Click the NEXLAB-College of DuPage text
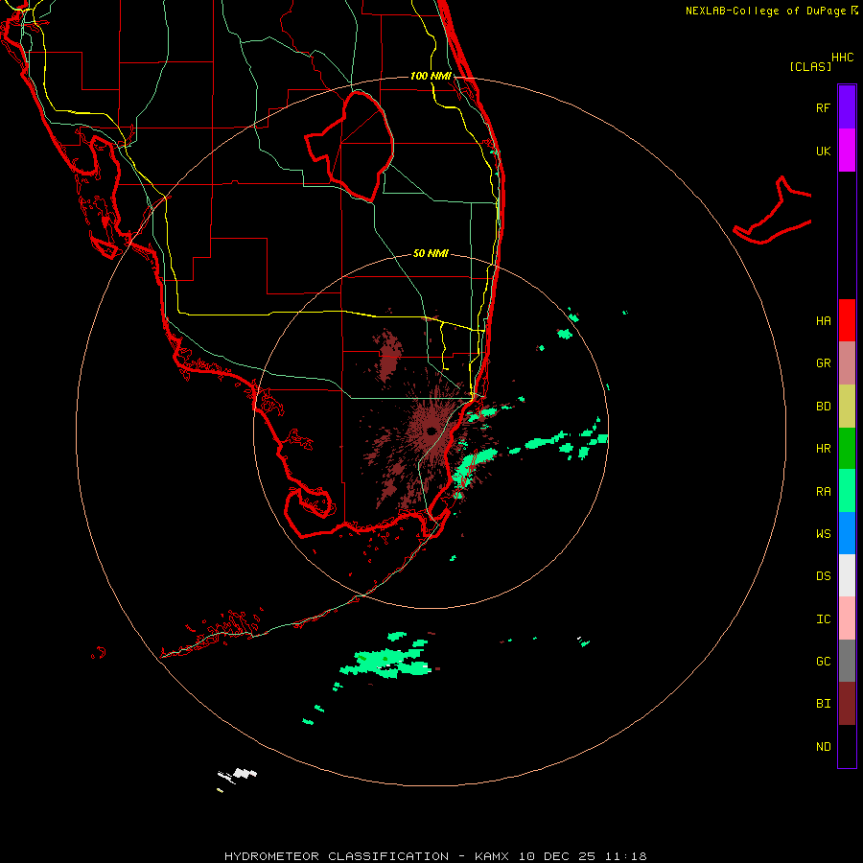The height and width of the screenshot is (863, 863). point(765,11)
